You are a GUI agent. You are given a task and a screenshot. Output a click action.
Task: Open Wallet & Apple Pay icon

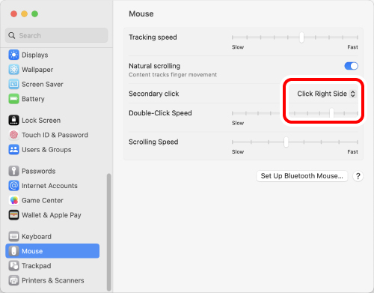[x=13, y=215]
